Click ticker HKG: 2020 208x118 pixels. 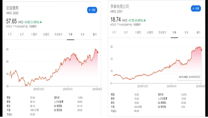click(x=12, y=13)
